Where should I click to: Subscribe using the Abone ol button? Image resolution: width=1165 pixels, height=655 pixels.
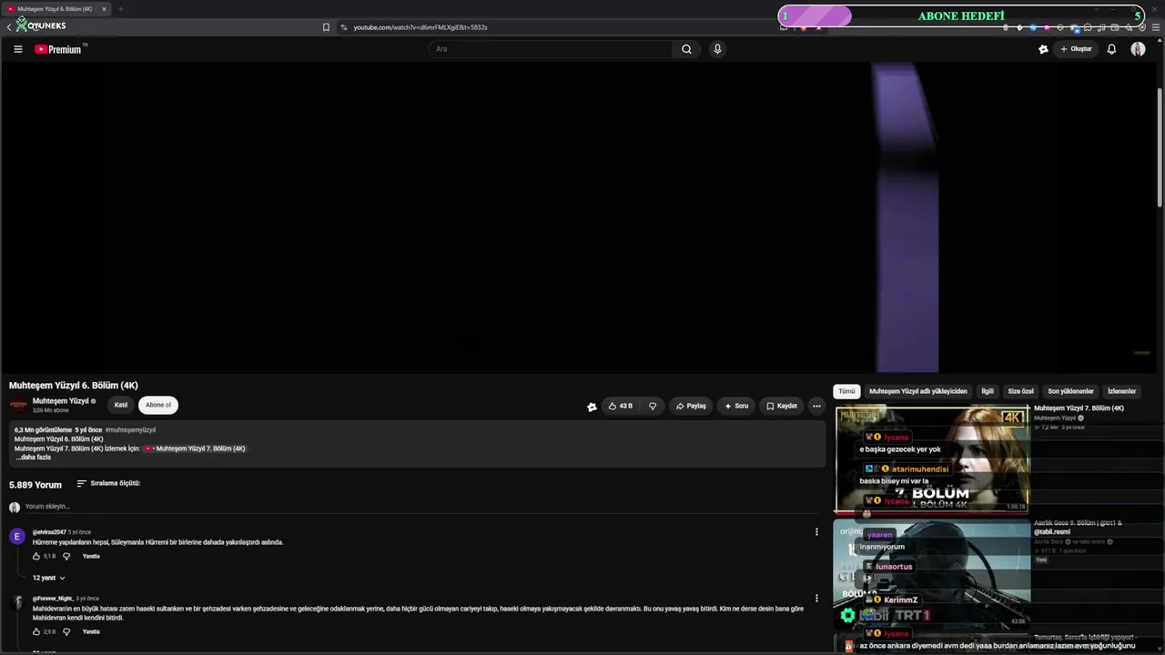pyautogui.click(x=158, y=405)
